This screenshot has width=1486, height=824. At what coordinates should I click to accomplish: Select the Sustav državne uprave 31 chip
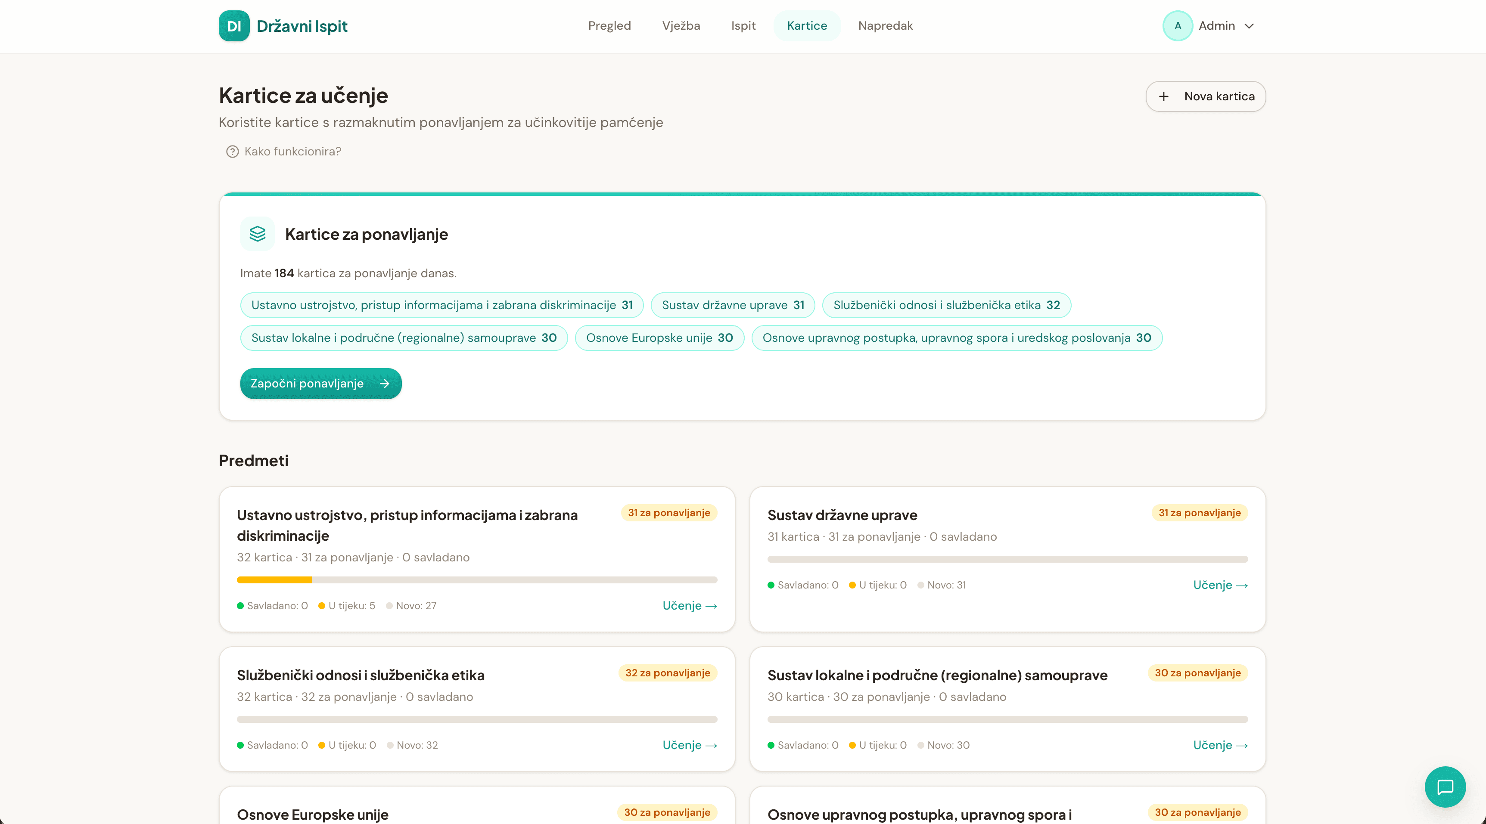coord(733,305)
